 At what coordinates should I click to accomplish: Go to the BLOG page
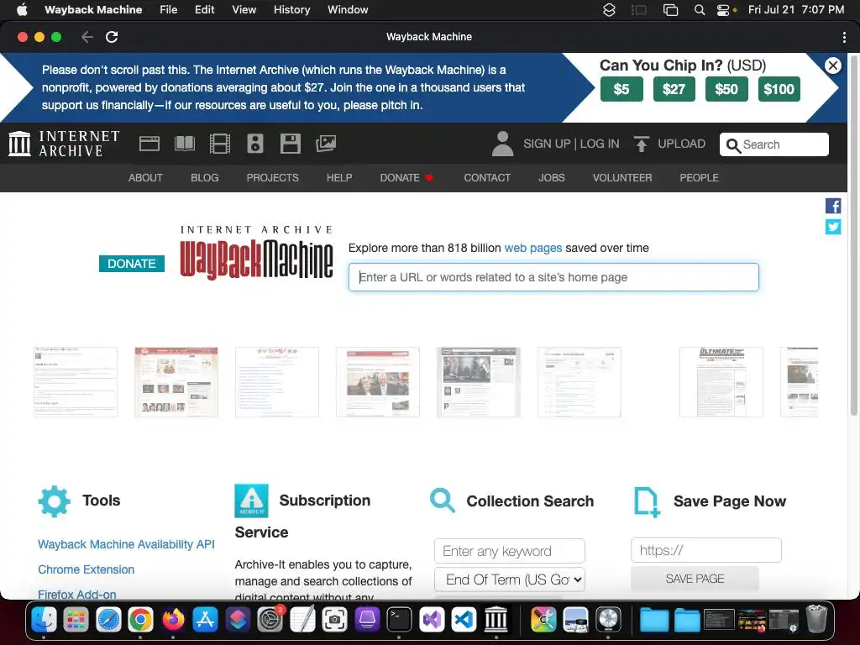(x=205, y=178)
